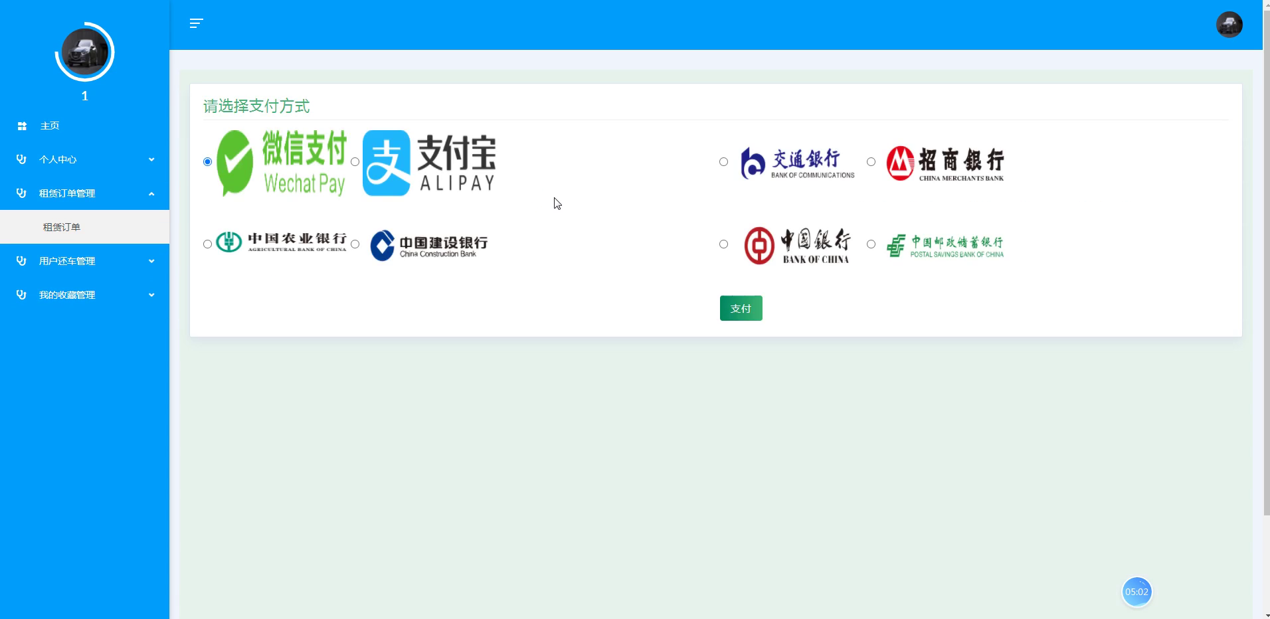This screenshot has height=619, width=1270.
Task: Click the icon beside 个人中心
Action: tap(21, 159)
